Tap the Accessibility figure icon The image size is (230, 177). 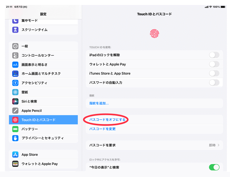point(15,83)
